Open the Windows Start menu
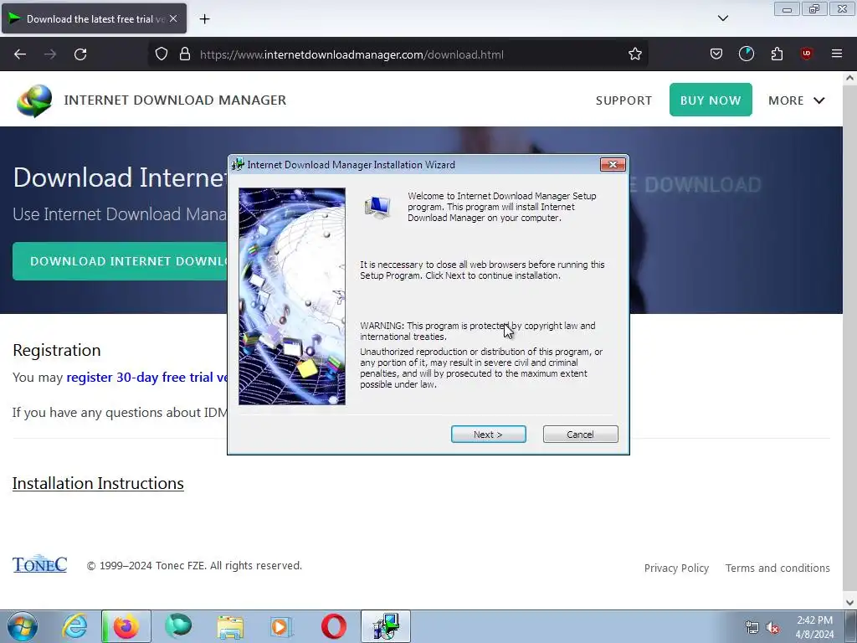 [23, 626]
